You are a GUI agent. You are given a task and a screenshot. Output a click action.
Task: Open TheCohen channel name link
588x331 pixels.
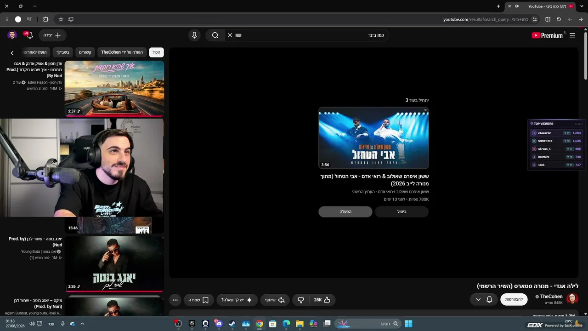[x=551, y=297]
